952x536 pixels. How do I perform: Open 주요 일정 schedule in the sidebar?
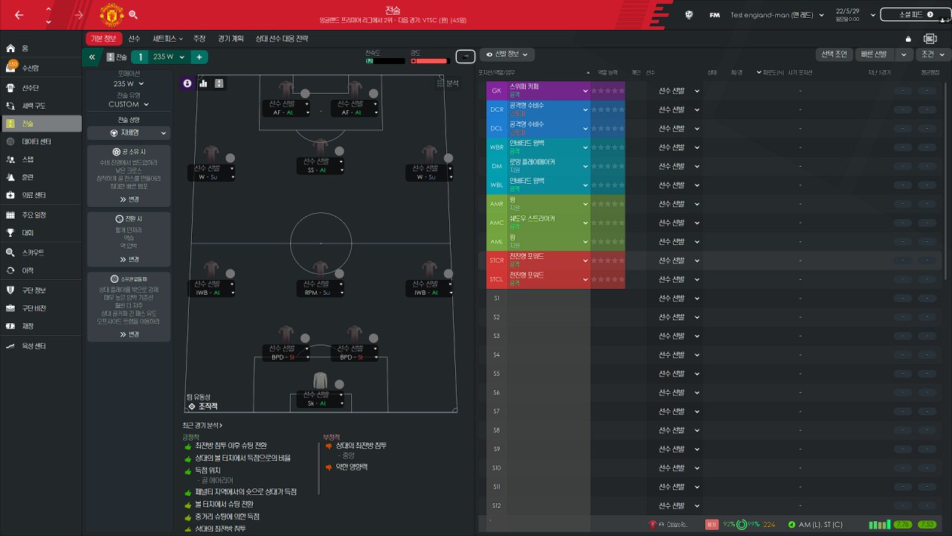point(41,215)
